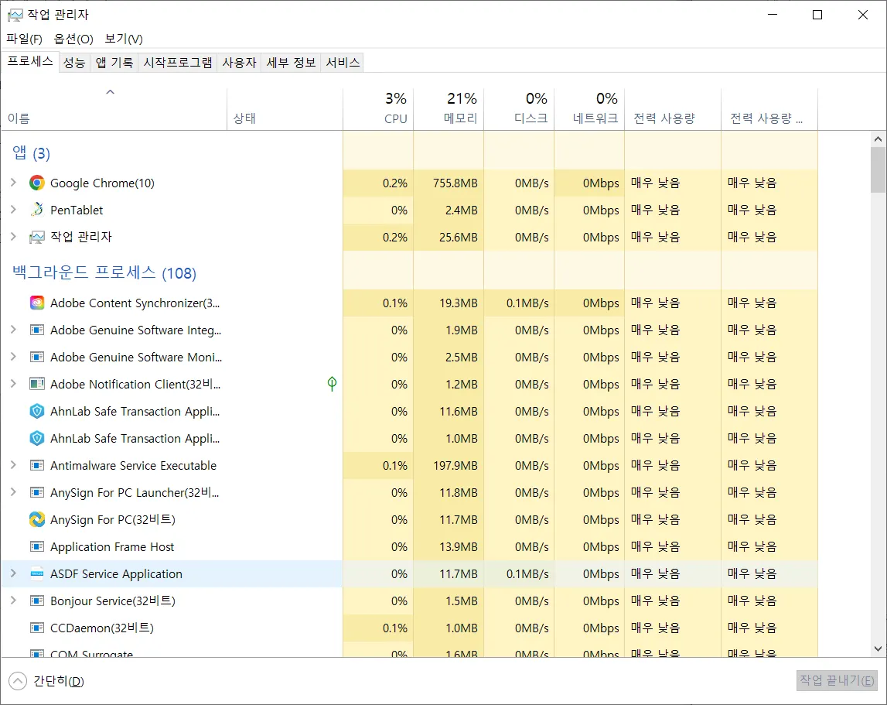Image resolution: width=887 pixels, height=705 pixels.
Task: Click the PenTablet app icon
Action: [36, 210]
